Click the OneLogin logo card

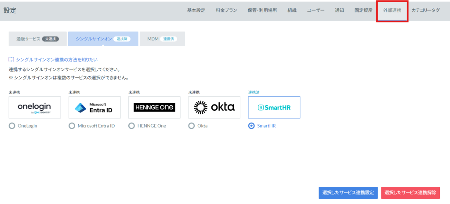[34, 107]
